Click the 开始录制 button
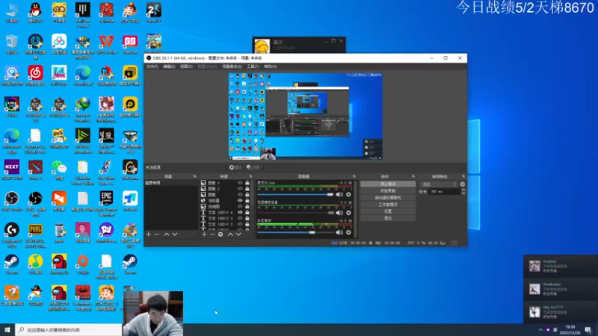The height and width of the screenshot is (336, 598). [388, 191]
